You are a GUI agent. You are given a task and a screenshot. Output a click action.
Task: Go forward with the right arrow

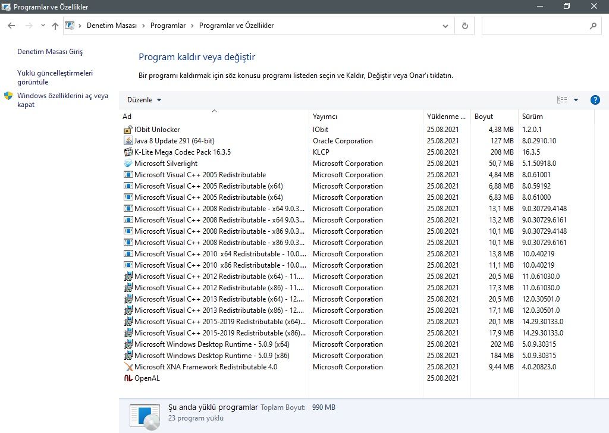(29, 26)
